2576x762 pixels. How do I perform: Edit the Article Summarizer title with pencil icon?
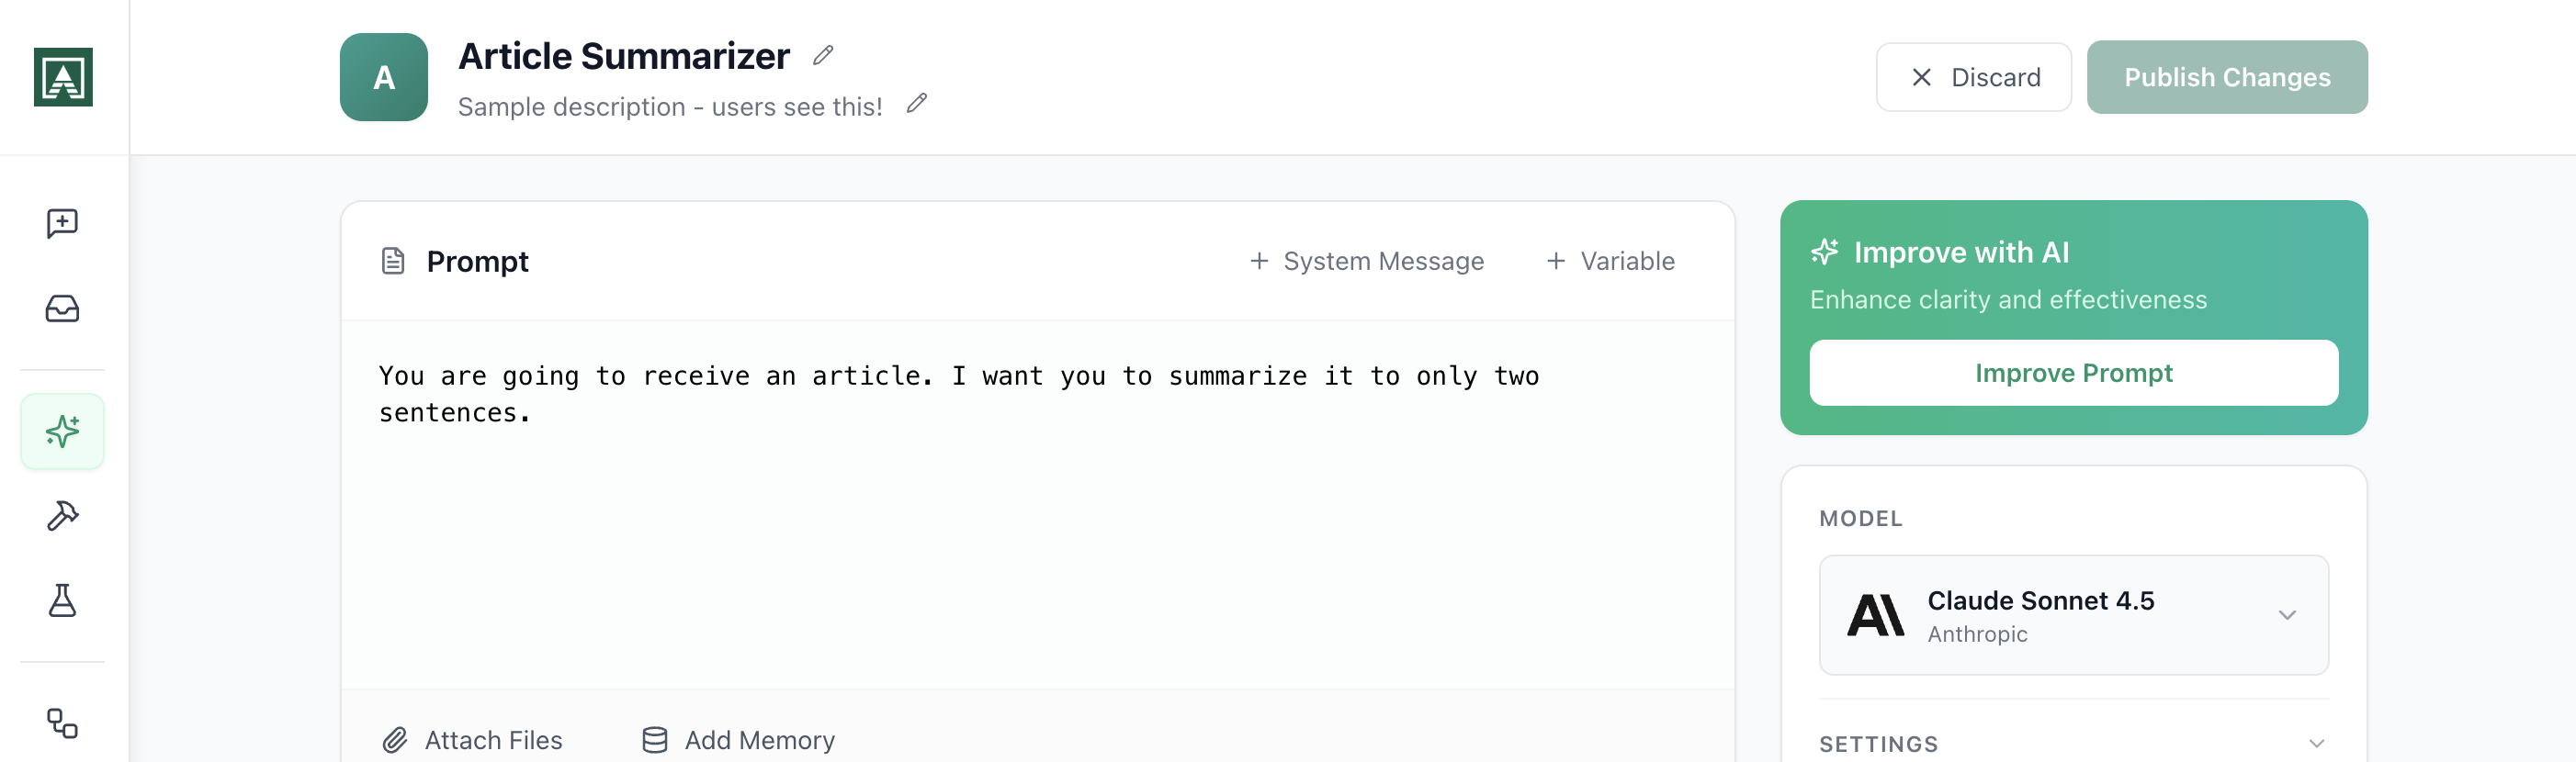[822, 55]
